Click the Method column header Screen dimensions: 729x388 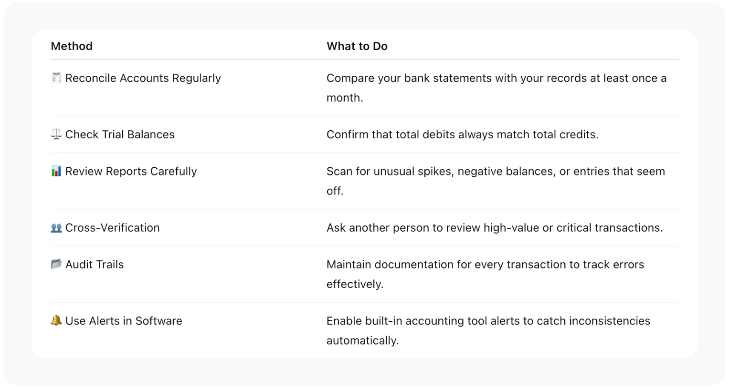coord(72,46)
